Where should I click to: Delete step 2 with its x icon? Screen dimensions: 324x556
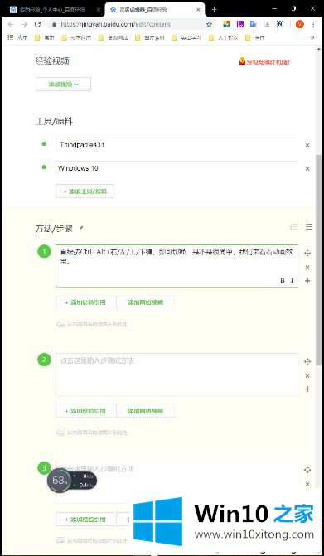point(307,375)
